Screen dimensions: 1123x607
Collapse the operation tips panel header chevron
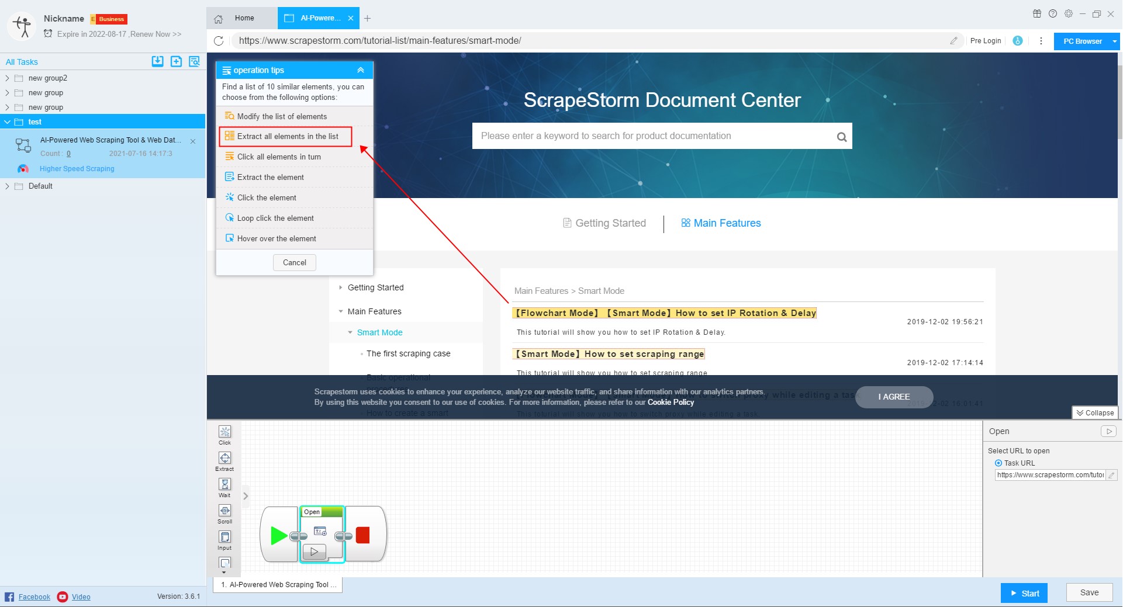click(x=360, y=70)
